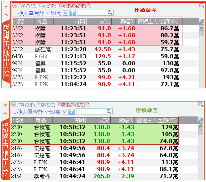Select the 多(S/P) tab
The image size is (206, 182).
click(x=49, y=6)
